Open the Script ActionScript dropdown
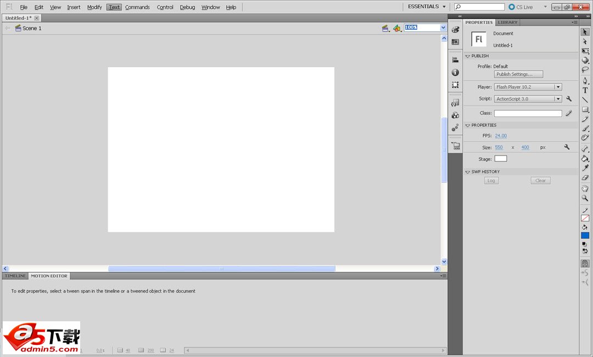 click(x=558, y=99)
